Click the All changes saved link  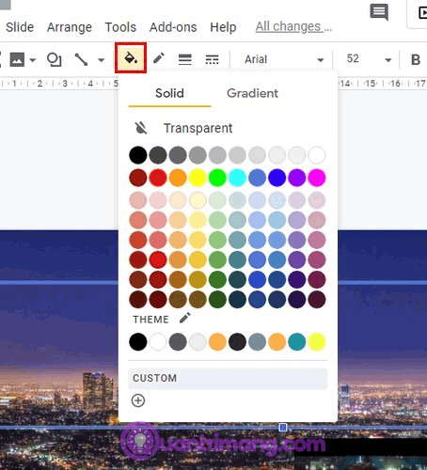click(x=293, y=26)
